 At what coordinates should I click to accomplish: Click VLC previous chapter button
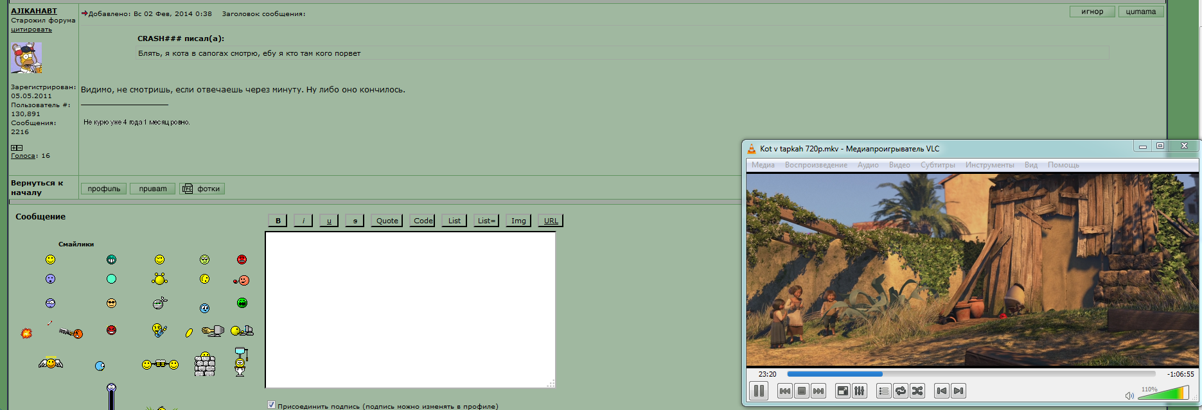[942, 391]
